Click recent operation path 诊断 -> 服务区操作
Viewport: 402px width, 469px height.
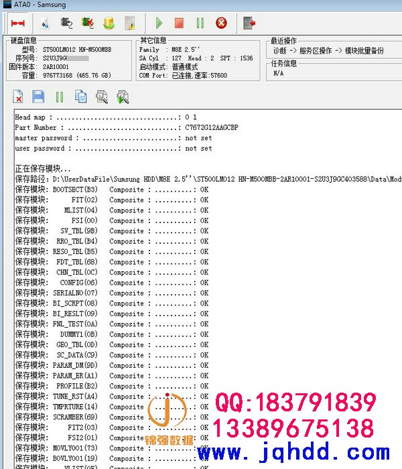coord(302,50)
